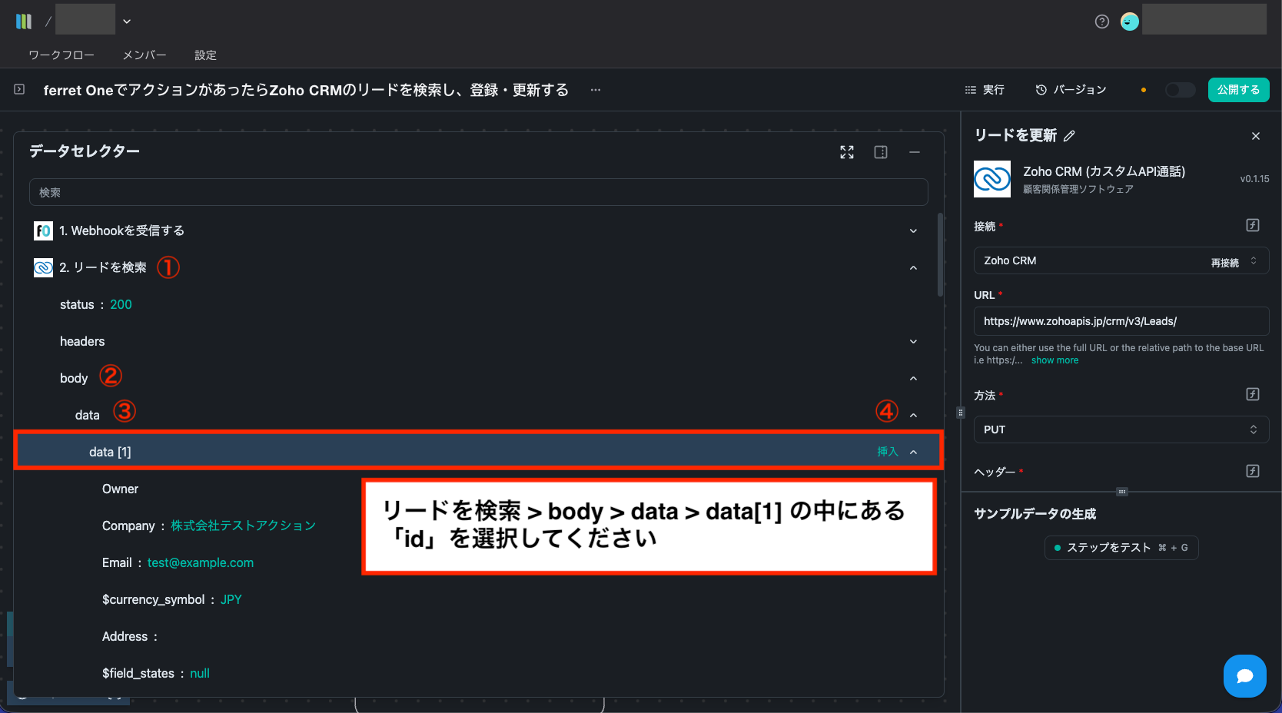Select the Address row
This screenshot has width=1282, height=713.
click(478, 636)
